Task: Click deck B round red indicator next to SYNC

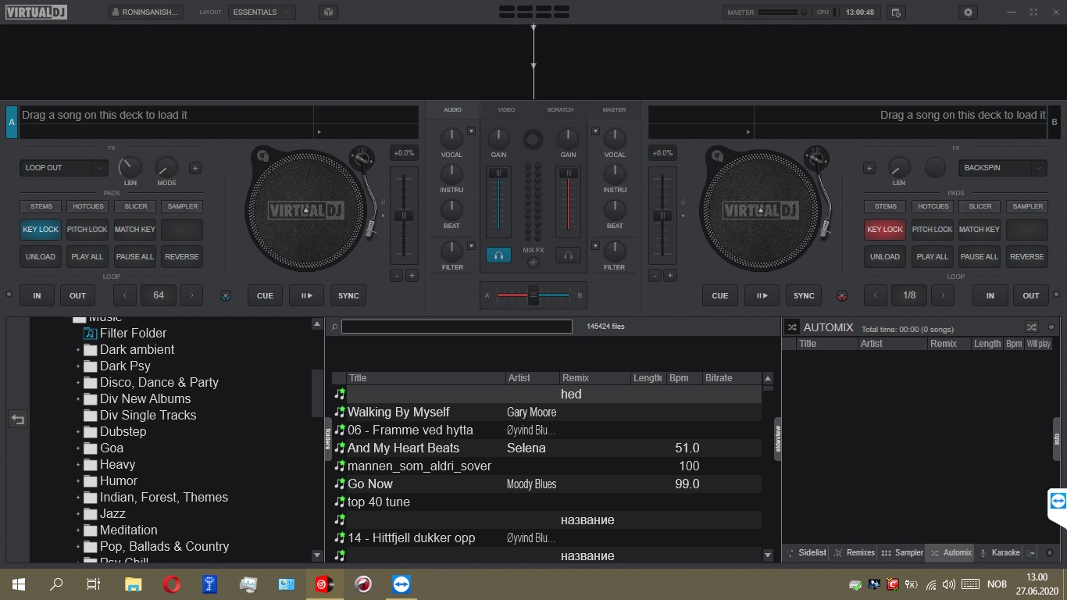Action: pos(842,295)
